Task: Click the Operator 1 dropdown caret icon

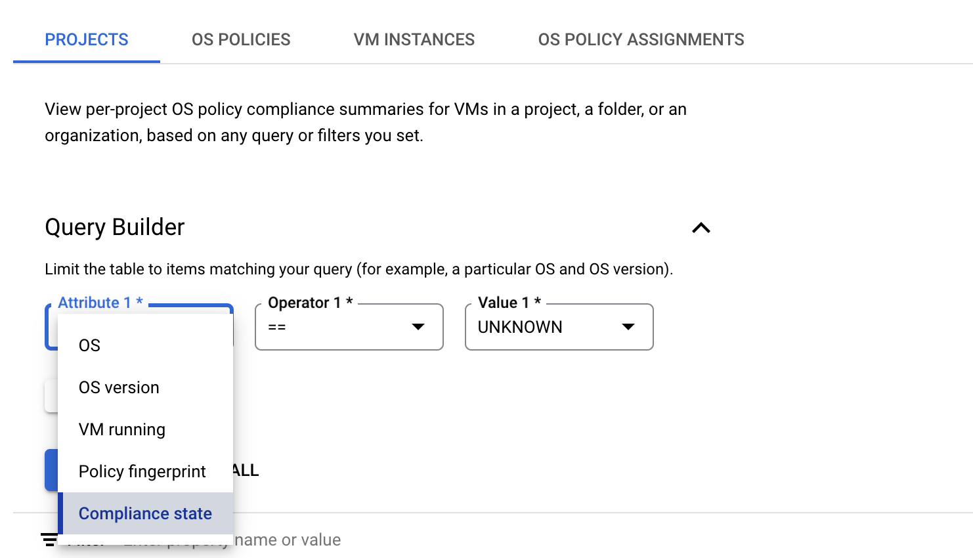Action: coord(418,326)
